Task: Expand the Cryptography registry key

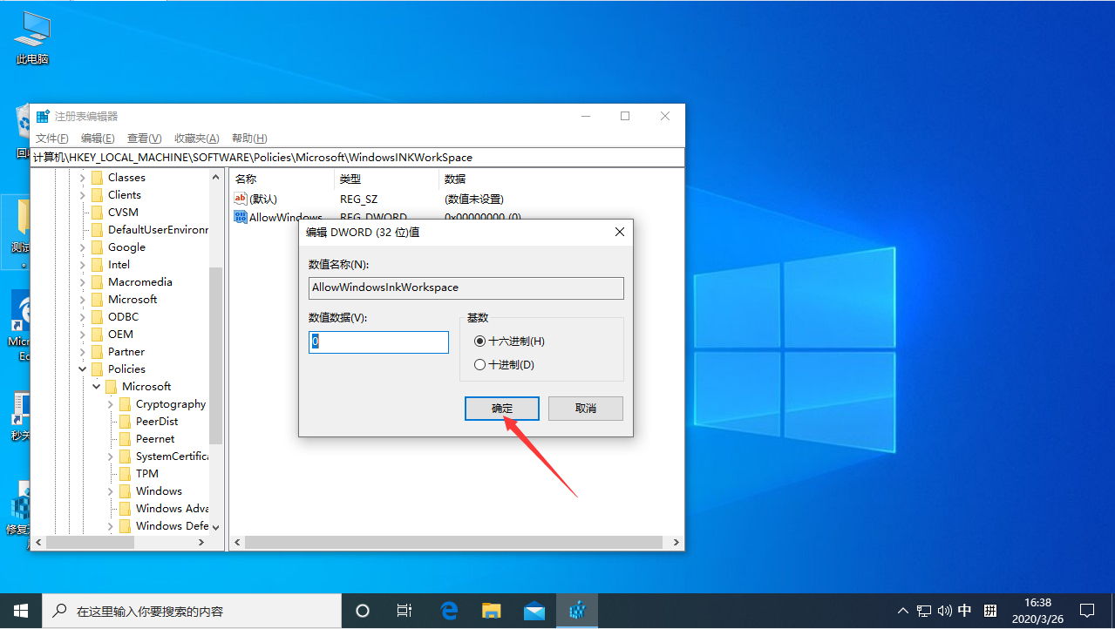Action: pyautogui.click(x=110, y=403)
